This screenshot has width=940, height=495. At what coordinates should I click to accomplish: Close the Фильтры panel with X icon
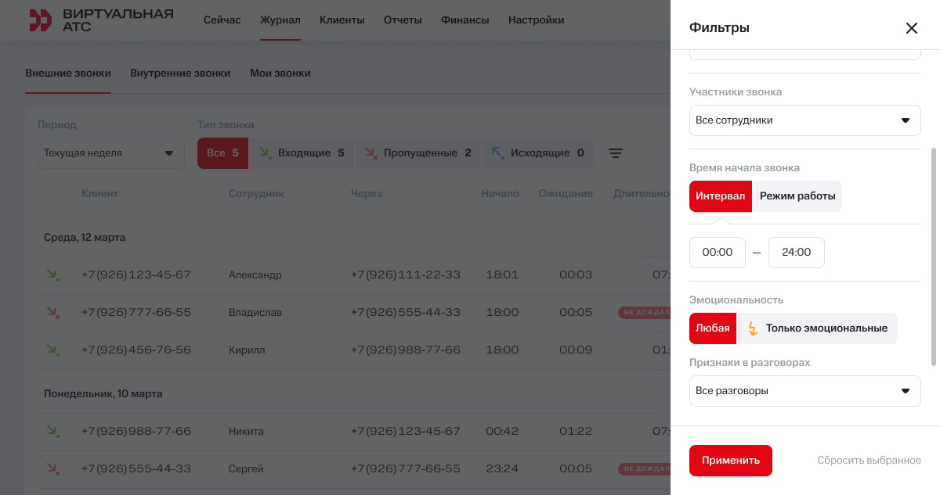pos(911,28)
